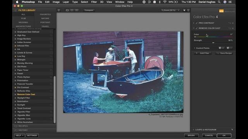The image size is (248, 139).
Task: Click the Wi-Fi status icon
Action: pos(165,2)
